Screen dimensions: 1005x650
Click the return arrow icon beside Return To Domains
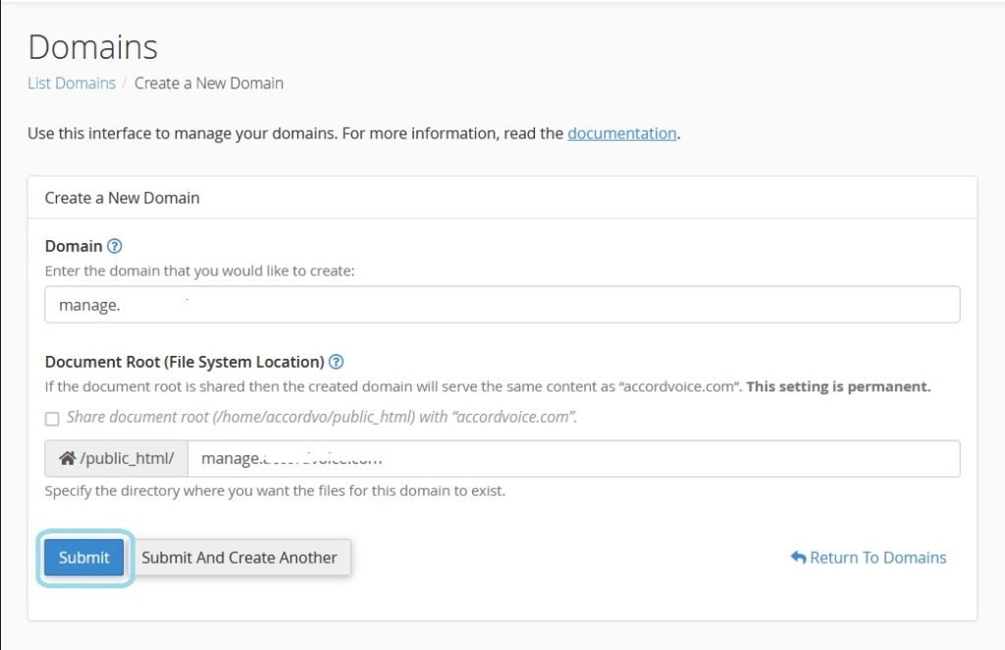point(798,558)
